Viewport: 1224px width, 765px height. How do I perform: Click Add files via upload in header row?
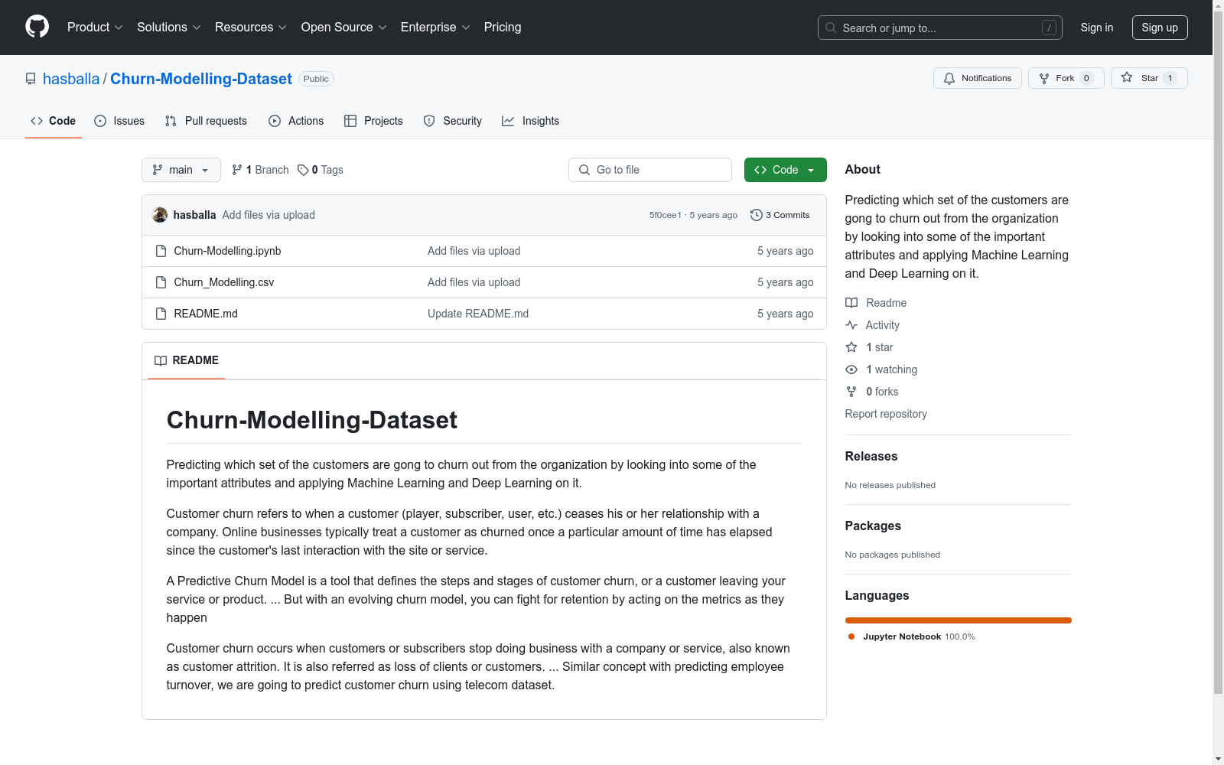269,215
